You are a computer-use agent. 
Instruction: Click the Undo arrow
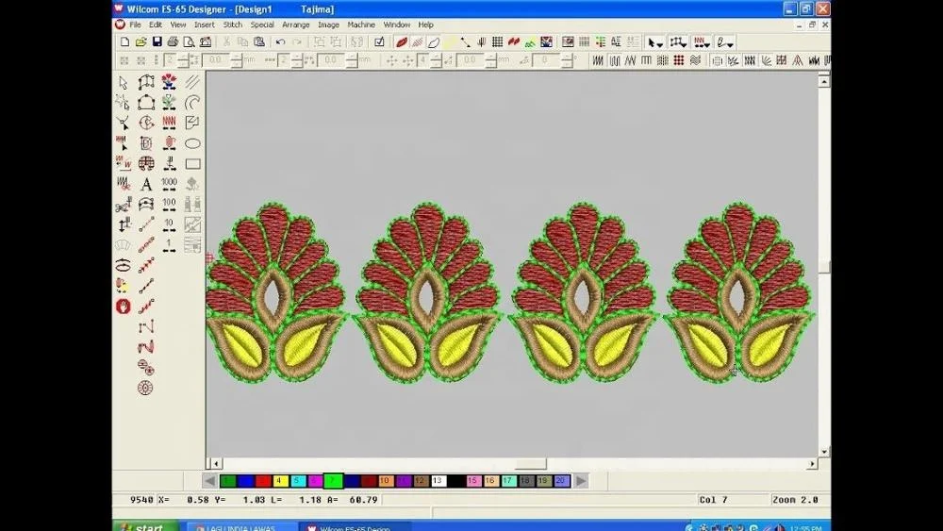coord(280,42)
